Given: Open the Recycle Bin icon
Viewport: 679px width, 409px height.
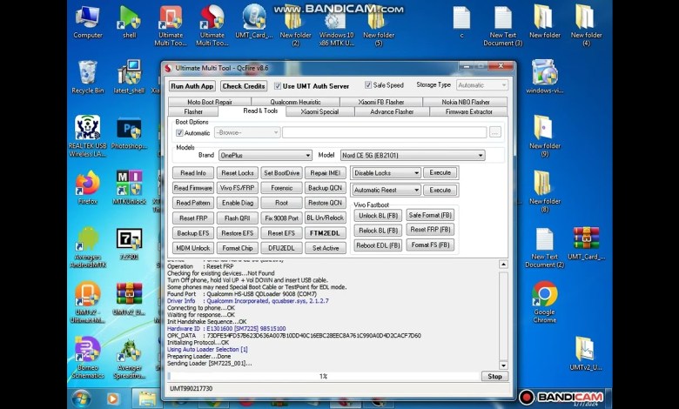Looking at the screenshot, I should coord(88,77).
